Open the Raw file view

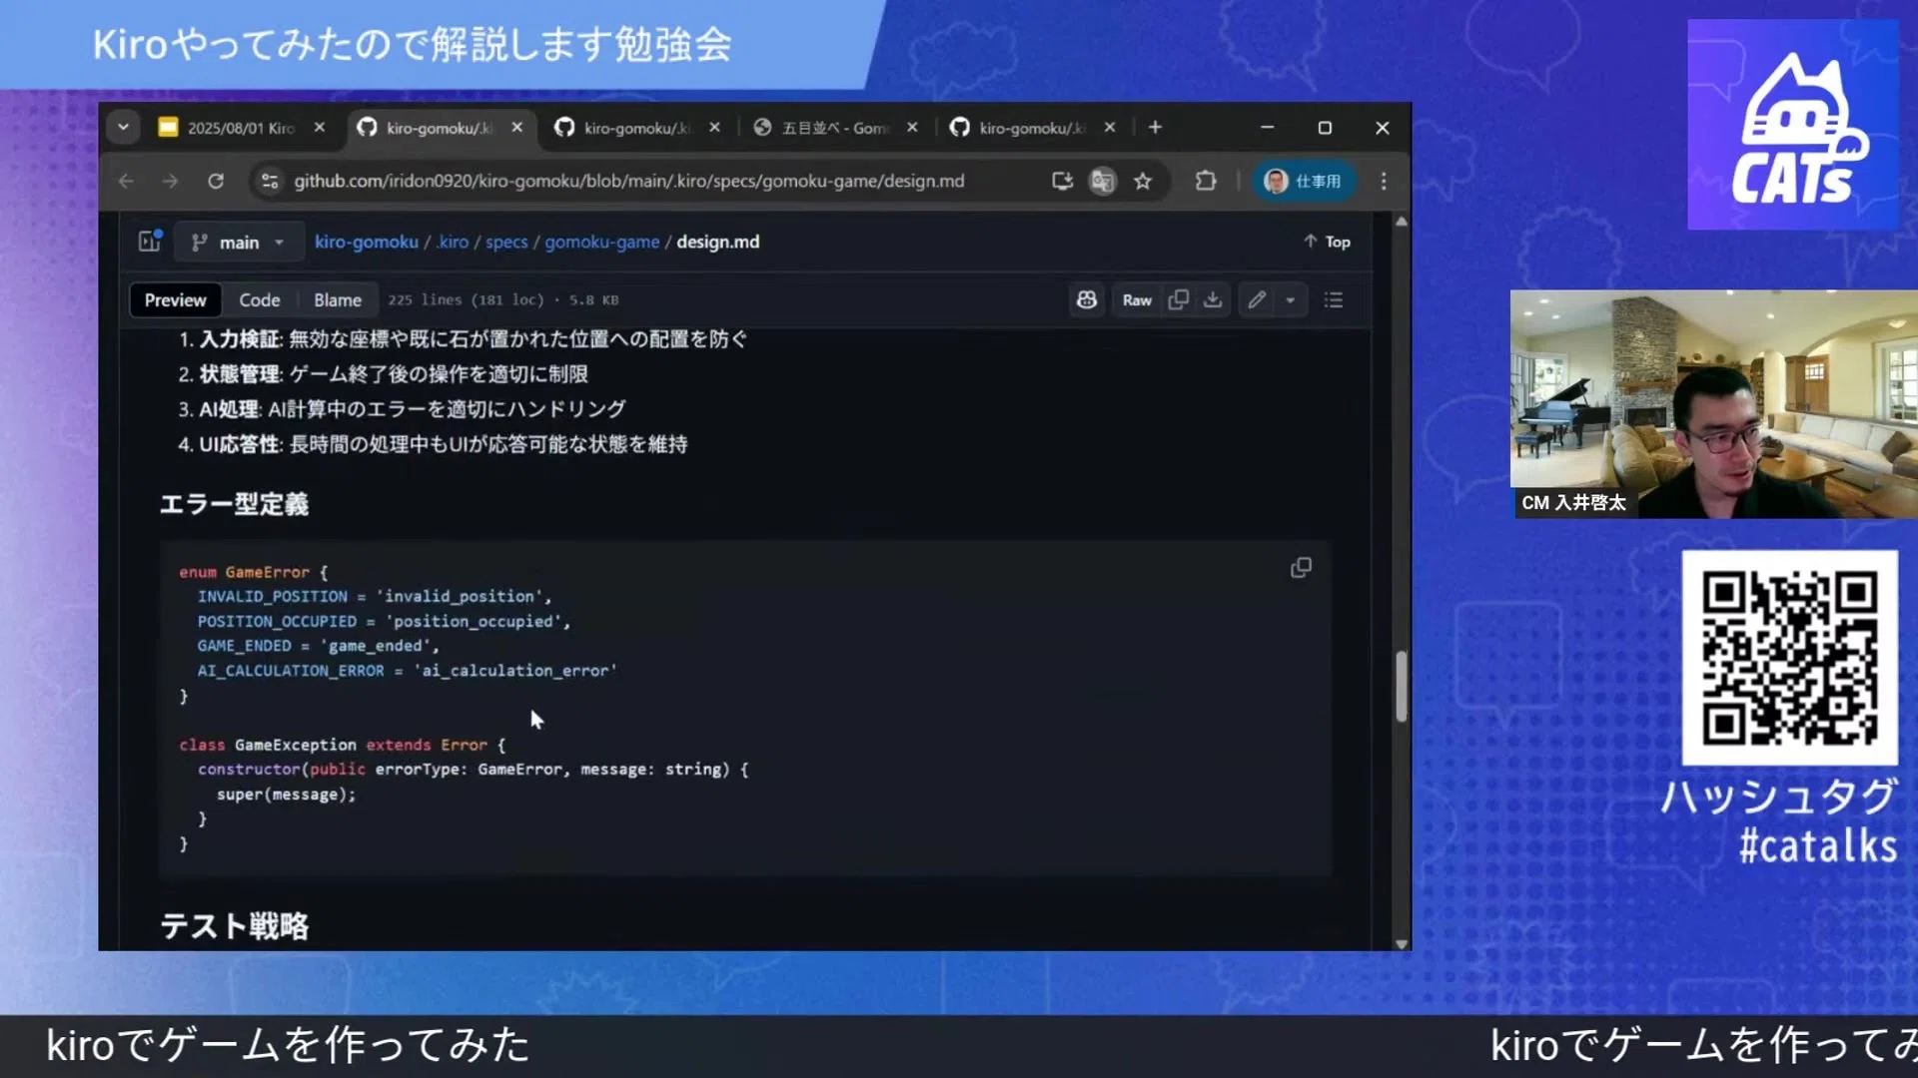point(1137,299)
